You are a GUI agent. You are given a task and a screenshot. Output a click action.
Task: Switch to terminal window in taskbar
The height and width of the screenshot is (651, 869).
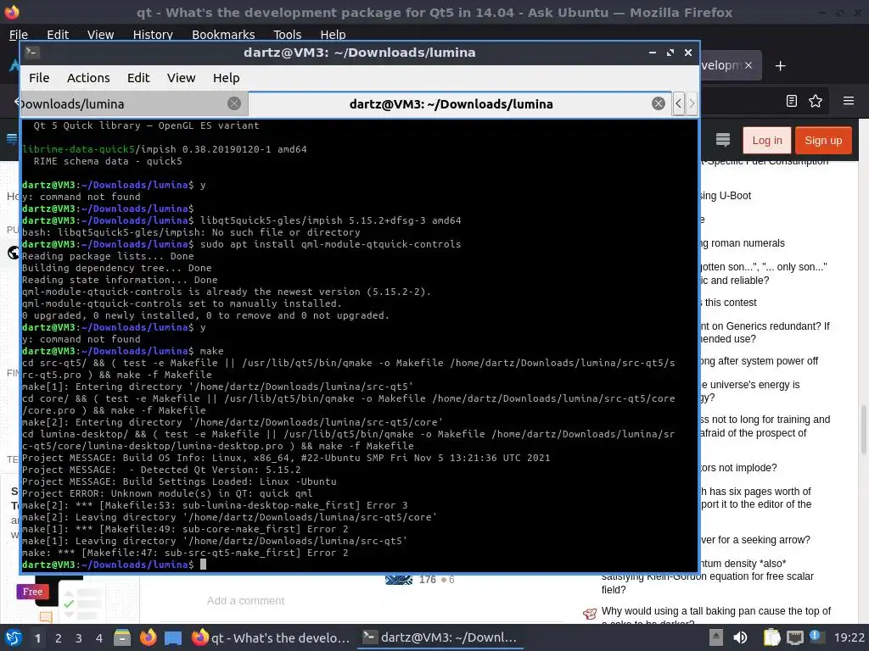(440, 637)
